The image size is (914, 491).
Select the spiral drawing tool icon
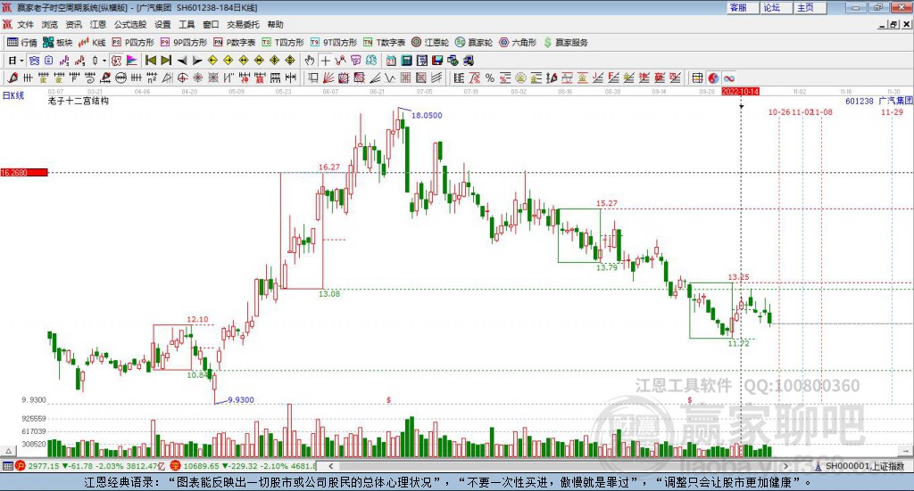(x=90, y=78)
